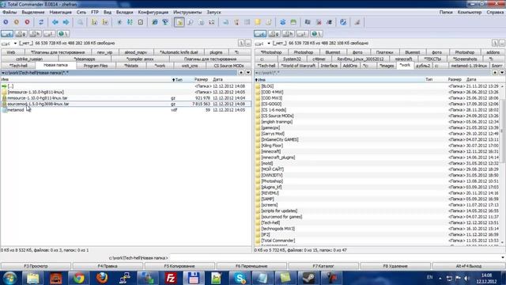Screen dimensions: 506x285
Task: Open network neighborhood button in the right panel
Action: point(316,33)
